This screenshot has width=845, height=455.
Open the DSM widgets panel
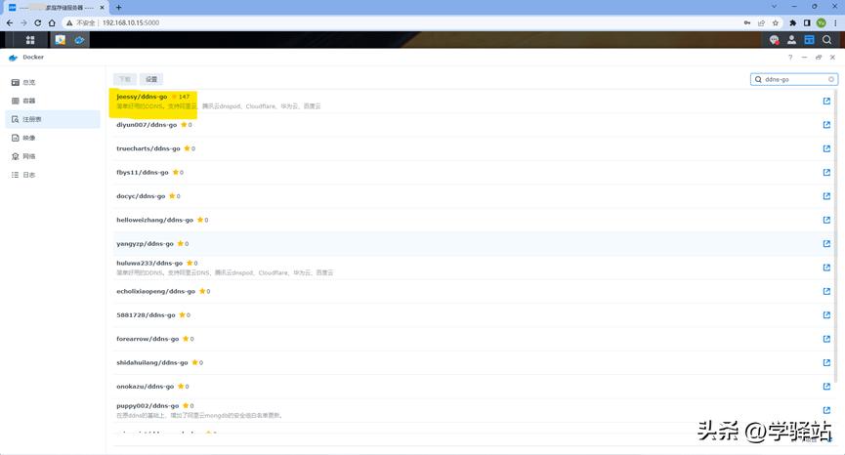809,40
